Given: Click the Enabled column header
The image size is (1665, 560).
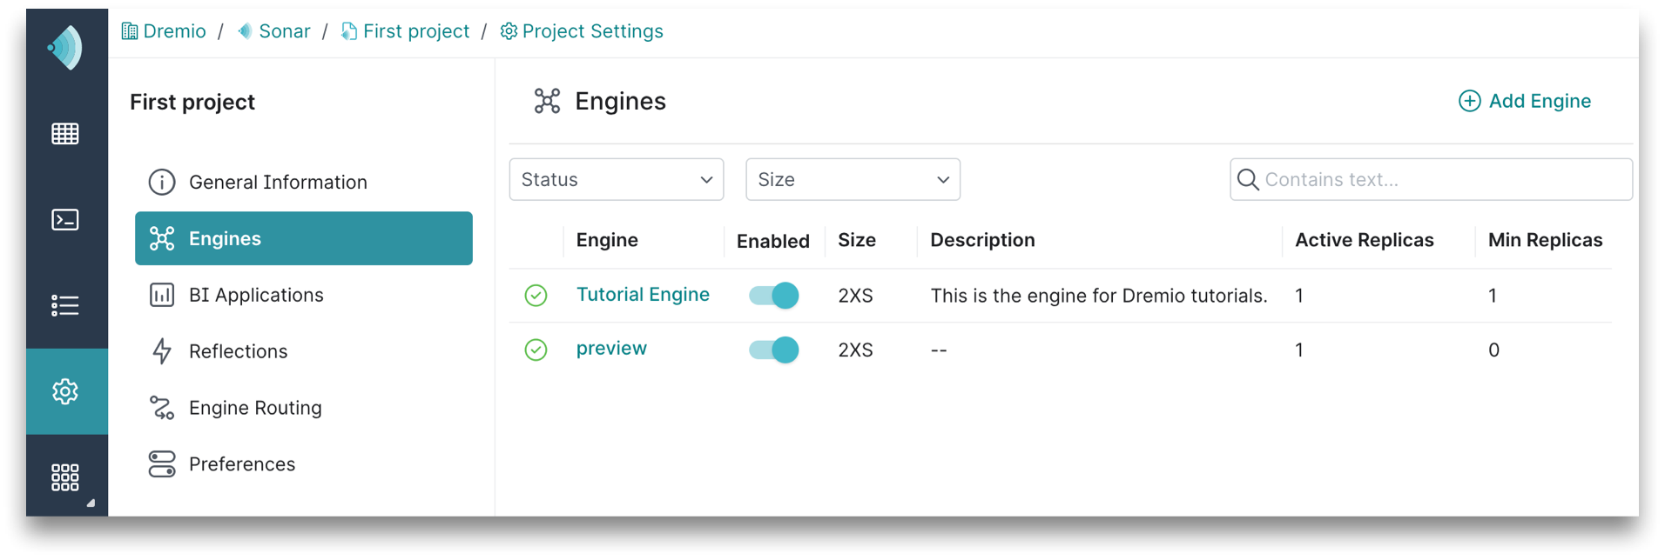Looking at the screenshot, I should [773, 241].
